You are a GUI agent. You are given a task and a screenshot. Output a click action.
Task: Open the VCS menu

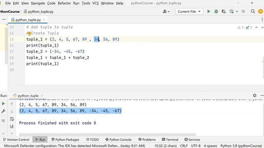point(95,3)
